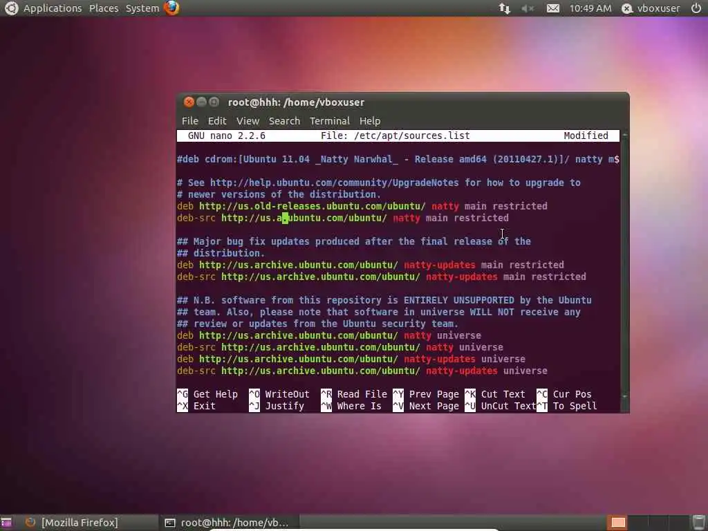The image size is (708, 531).
Task: Click '^R Read File' nano shortcut
Action: point(354,394)
